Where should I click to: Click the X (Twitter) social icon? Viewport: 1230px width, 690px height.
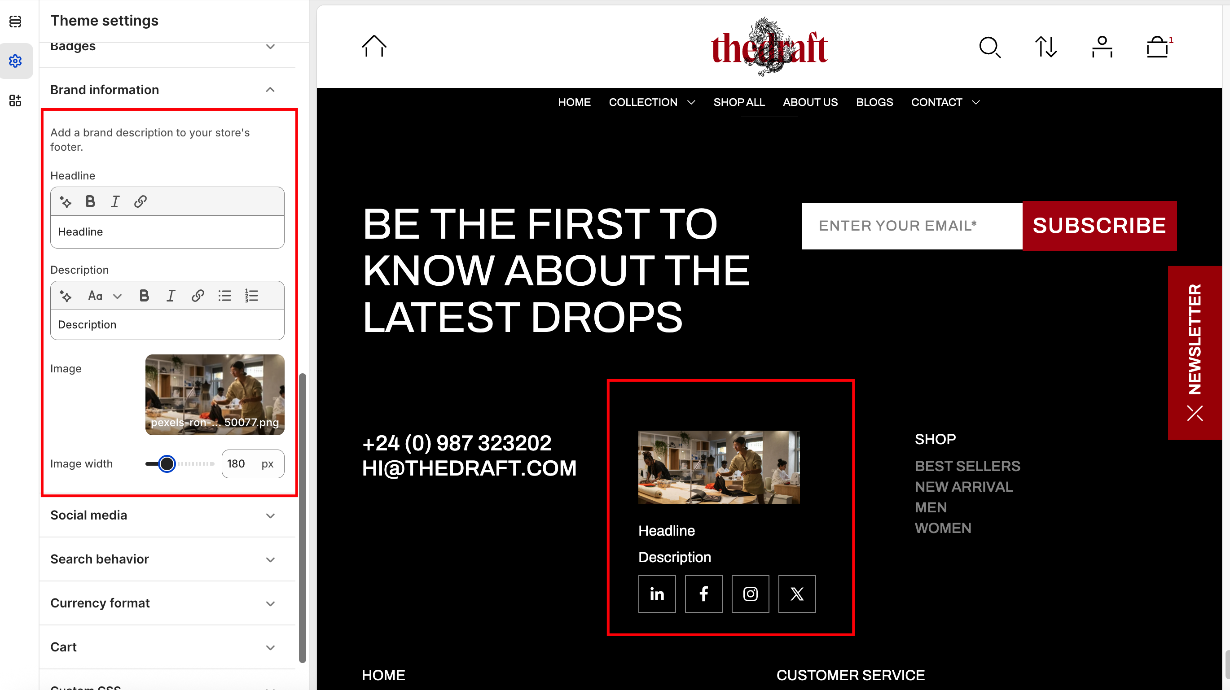pyautogui.click(x=797, y=594)
